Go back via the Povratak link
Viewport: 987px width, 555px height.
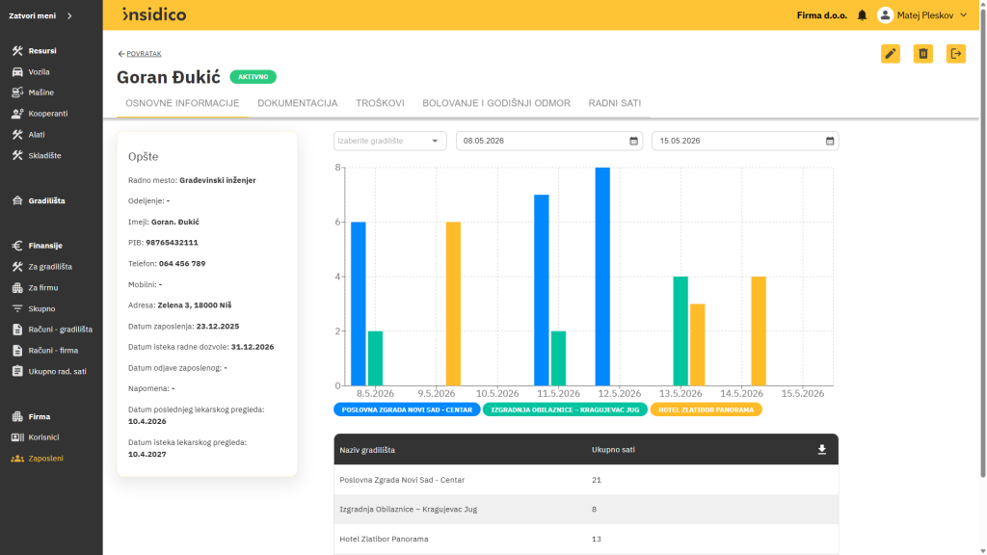coord(140,54)
